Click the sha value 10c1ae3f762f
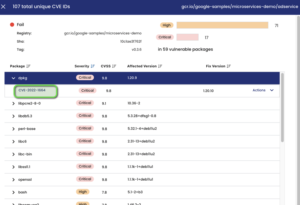 tap(131, 41)
